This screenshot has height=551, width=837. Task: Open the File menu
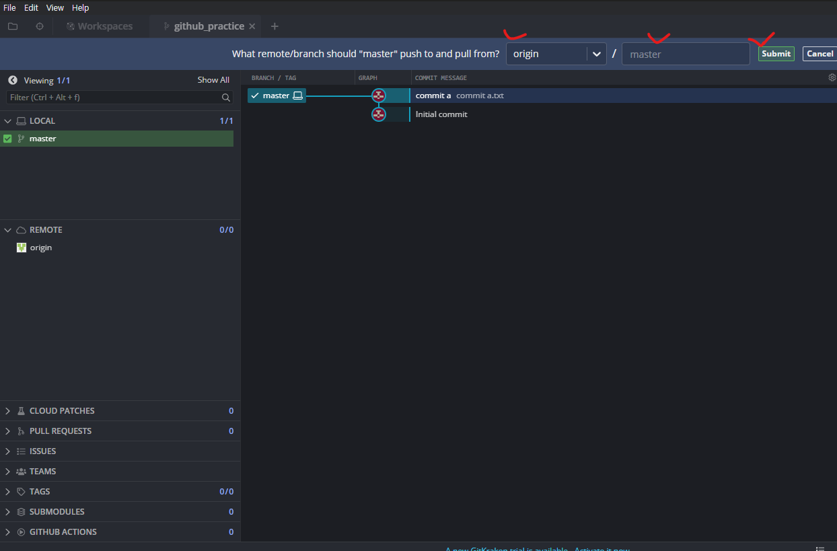(9, 8)
